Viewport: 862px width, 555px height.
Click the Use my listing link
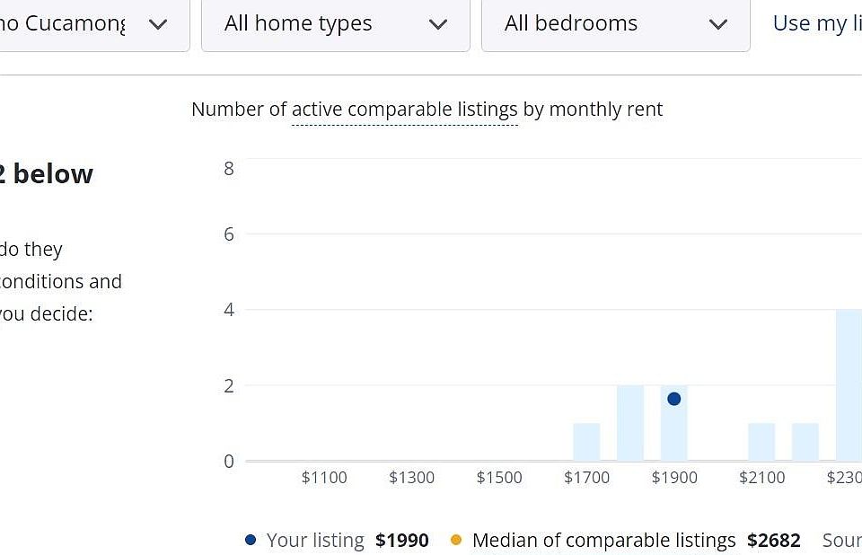[x=817, y=23]
